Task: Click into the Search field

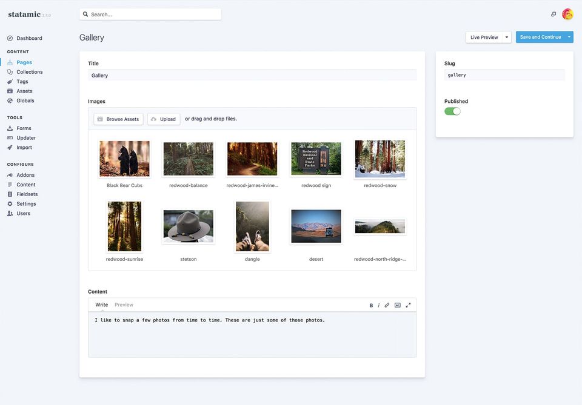Action: point(150,14)
